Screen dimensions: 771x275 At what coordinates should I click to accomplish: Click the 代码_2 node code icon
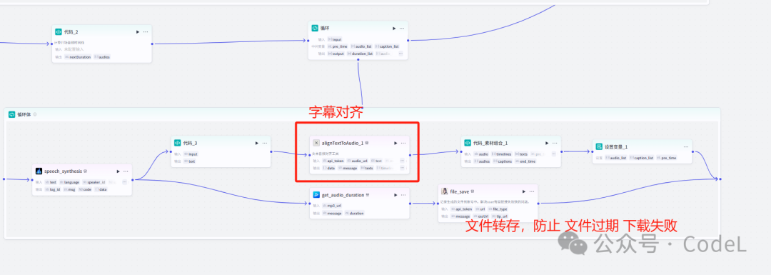[x=59, y=31]
